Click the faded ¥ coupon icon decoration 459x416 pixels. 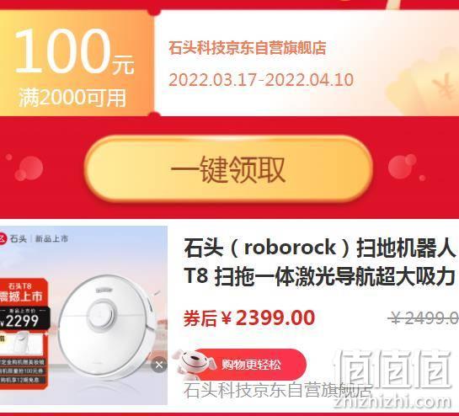(444, 87)
